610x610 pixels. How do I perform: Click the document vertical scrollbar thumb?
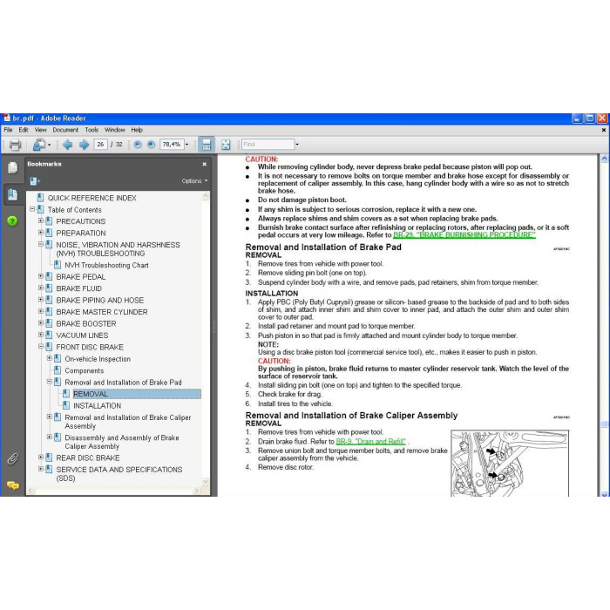pyautogui.click(x=604, y=424)
